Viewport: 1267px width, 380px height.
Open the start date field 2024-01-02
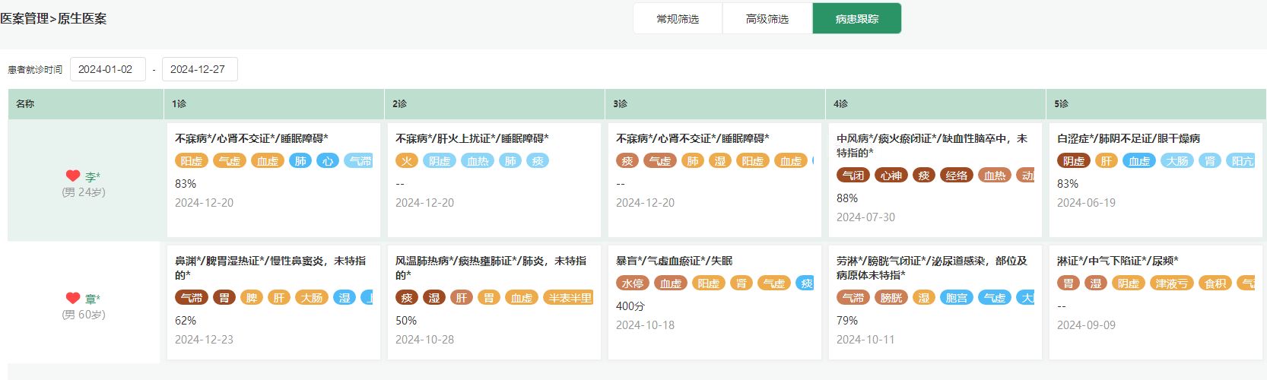pos(107,69)
